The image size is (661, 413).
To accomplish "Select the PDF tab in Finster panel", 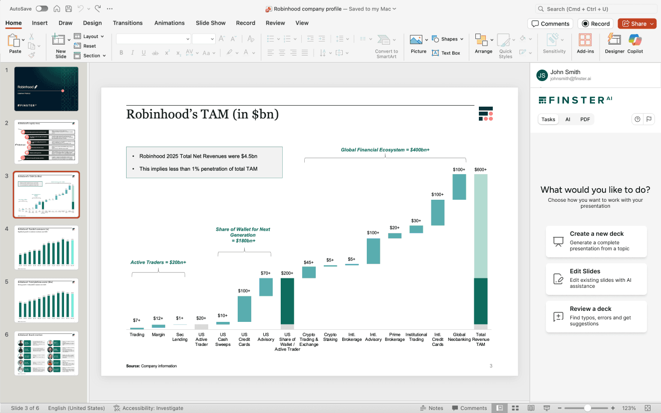I will pyautogui.click(x=585, y=119).
